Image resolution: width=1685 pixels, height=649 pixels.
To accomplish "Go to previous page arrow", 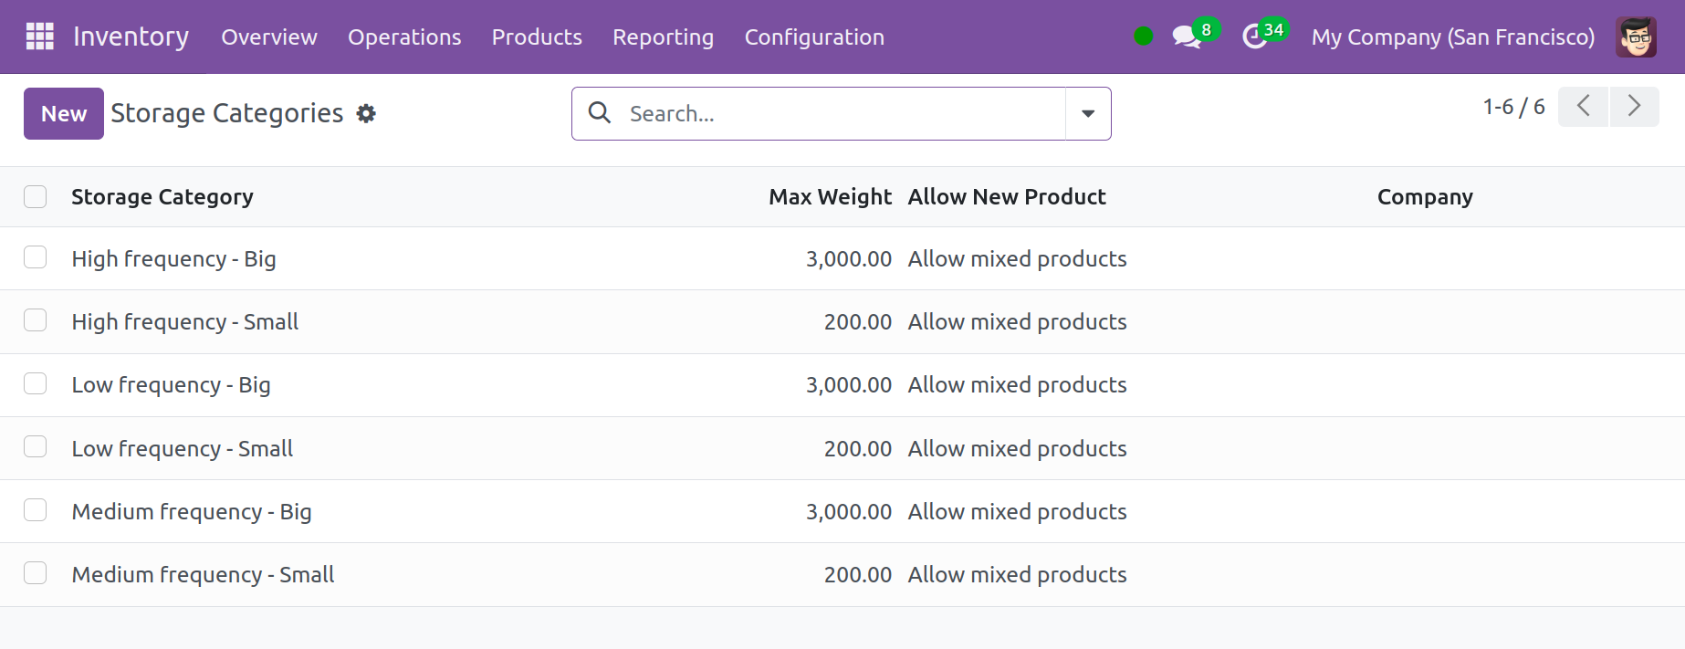I will tap(1583, 107).
